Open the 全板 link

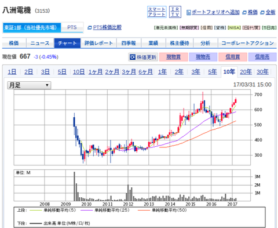[x=270, y=12]
